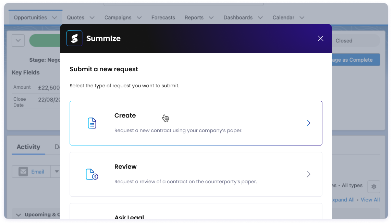Viewport: 392px width, 224px height.
Task: Expand the Opportunities dropdown arrow
Action: coord(54,17)
